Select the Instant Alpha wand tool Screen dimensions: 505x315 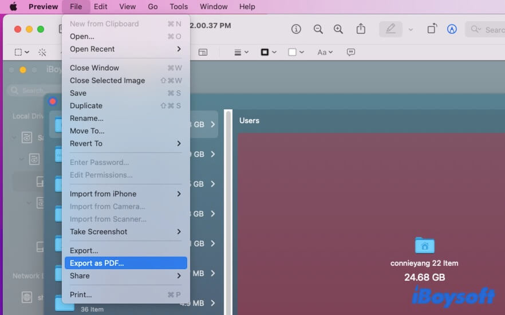pos(42,52)
